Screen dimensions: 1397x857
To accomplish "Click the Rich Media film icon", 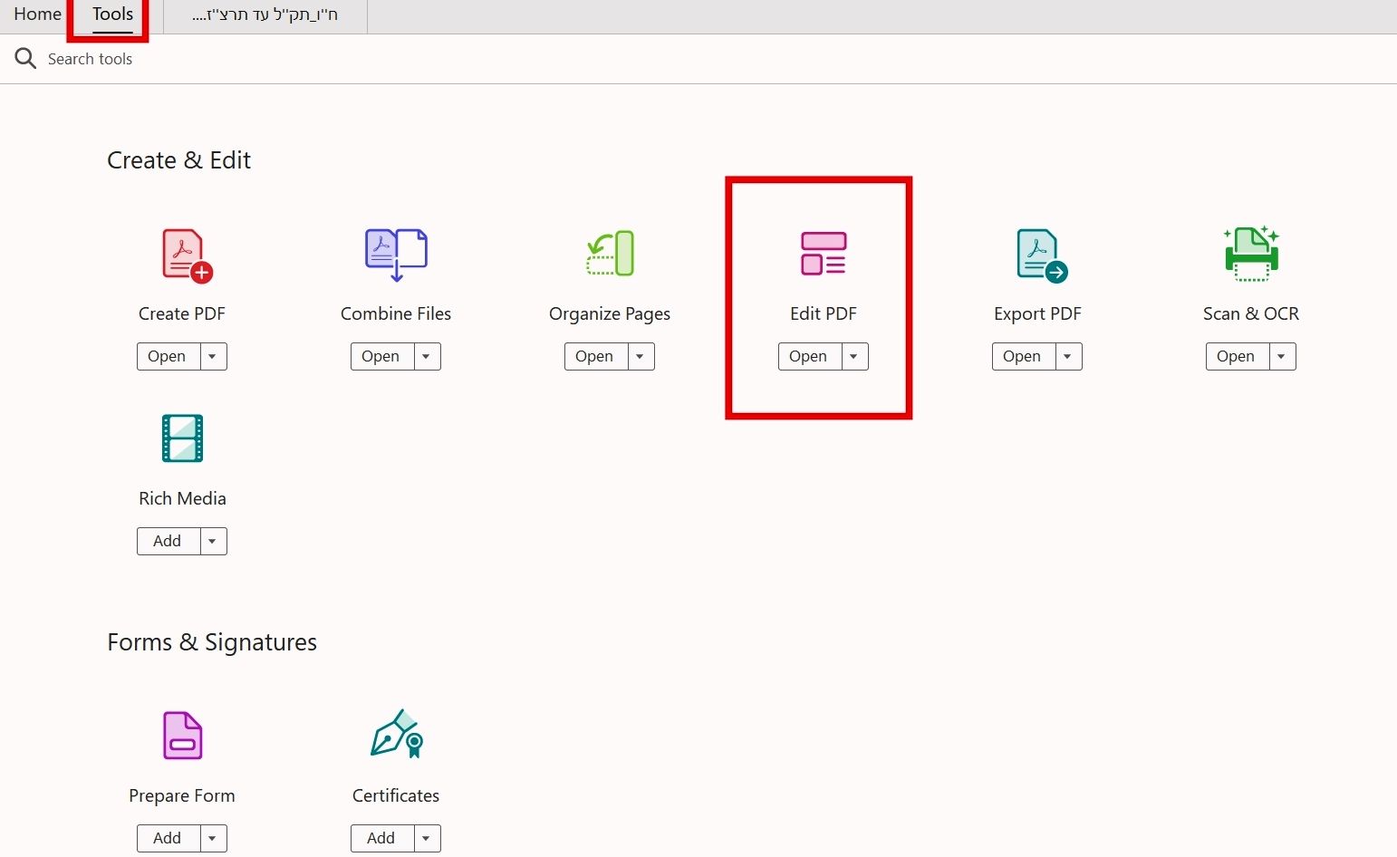I will tap(182, 438).
